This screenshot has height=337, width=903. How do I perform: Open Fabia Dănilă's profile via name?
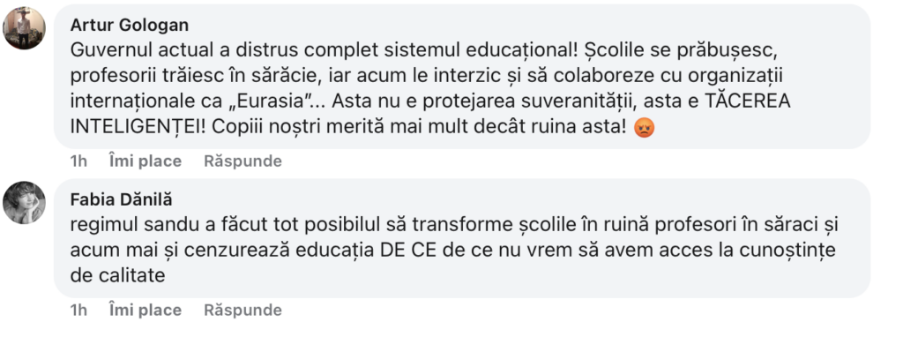[122, 199]
